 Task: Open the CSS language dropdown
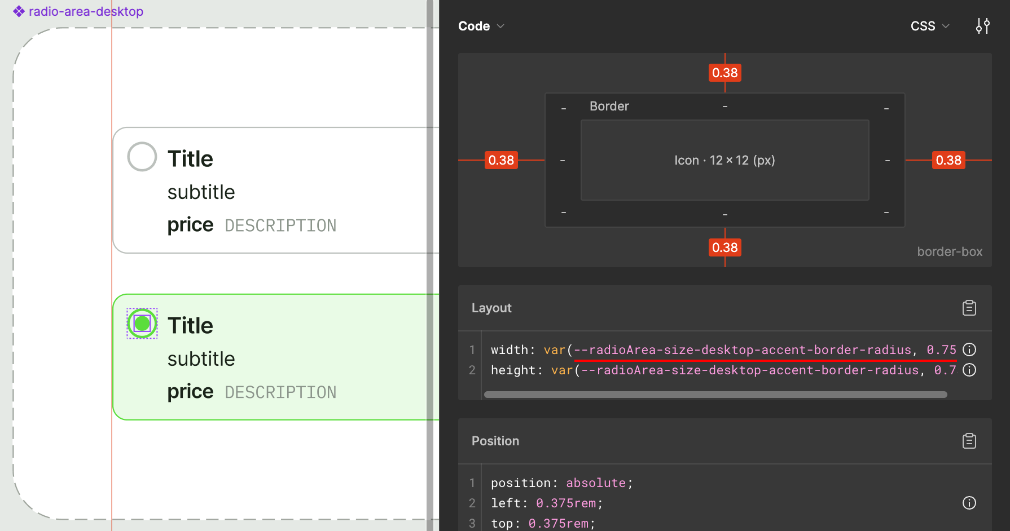[930, 26]
